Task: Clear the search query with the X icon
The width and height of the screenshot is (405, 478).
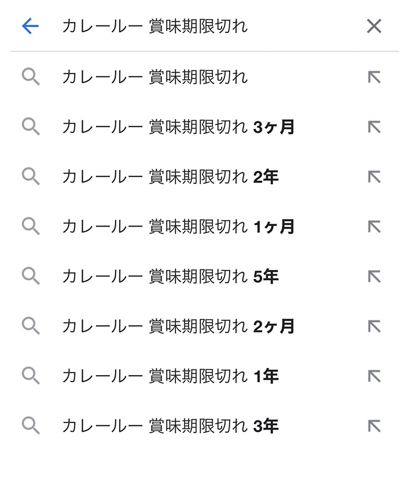Action: point(374,26)
